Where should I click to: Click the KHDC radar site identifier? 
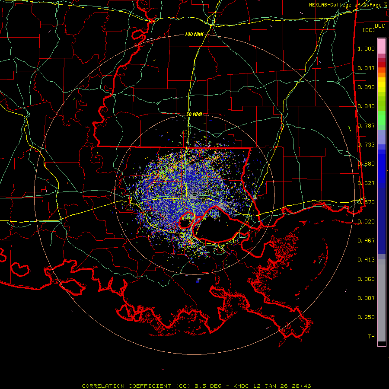(242, 386)
